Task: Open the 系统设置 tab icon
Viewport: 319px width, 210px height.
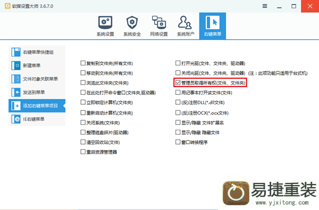Action: click(105, 22)
